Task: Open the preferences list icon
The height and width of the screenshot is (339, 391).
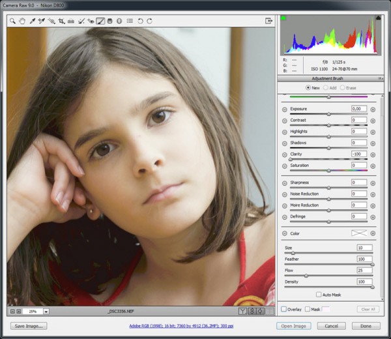Action: point(130,21)
